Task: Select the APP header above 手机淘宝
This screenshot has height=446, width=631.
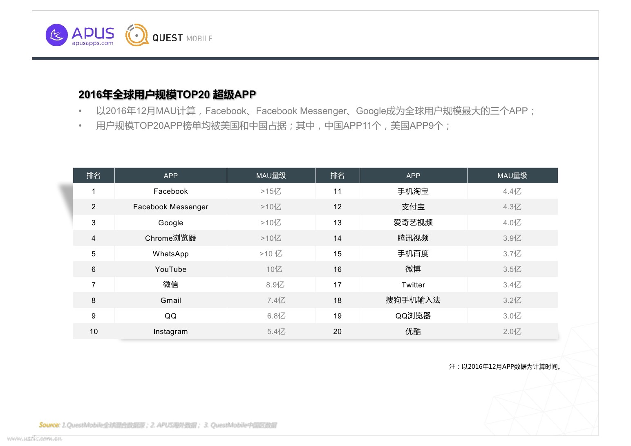Action: click(413, 176)
